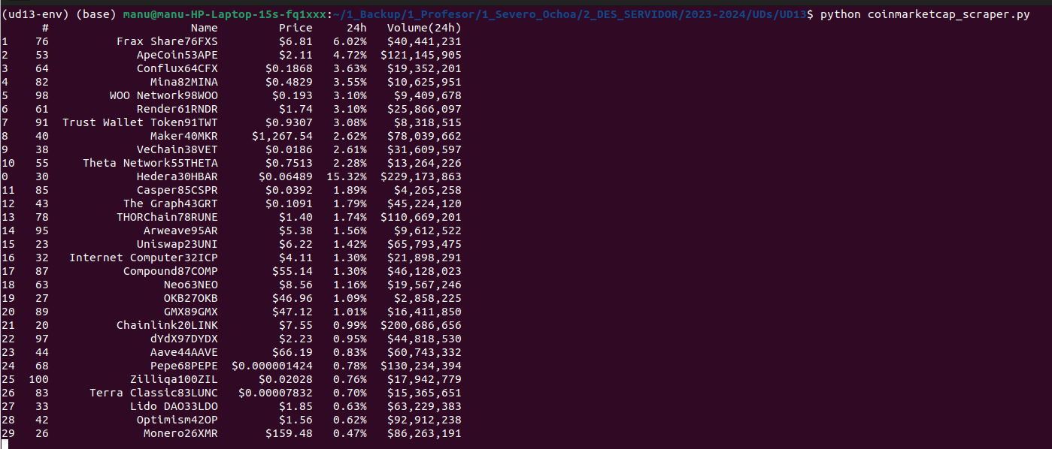The image size is (1052, 449).
Task: Click ApeCoin volume $121,145,905
Action: pos(421,55)
